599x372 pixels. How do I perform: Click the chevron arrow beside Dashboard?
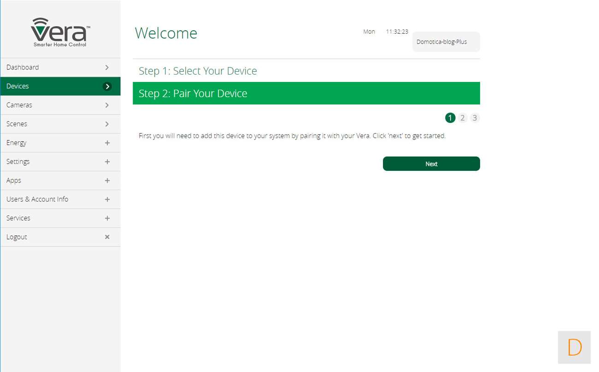107,67
